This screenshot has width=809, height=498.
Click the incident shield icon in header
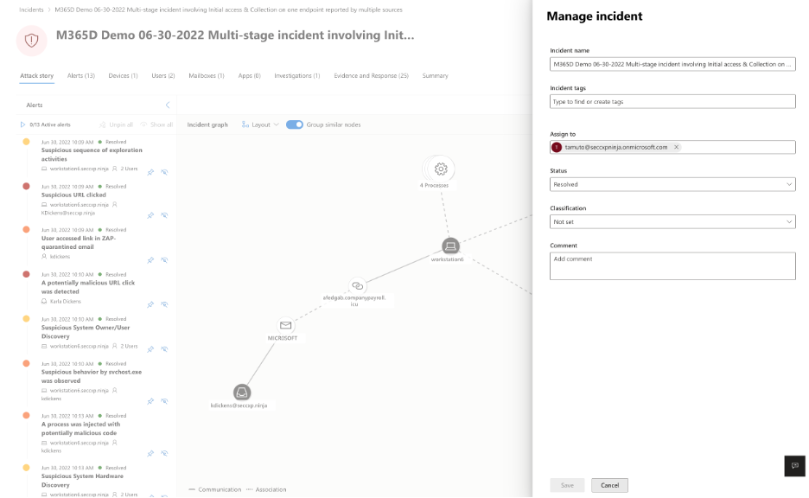coord(32,40)
